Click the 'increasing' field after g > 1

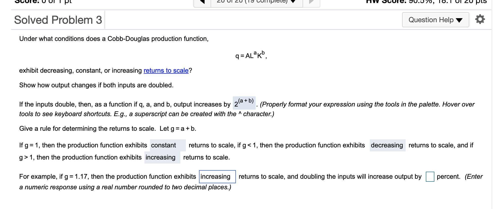[162, 158]
